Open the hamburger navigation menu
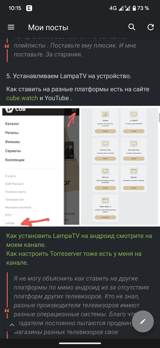 [x=11, y=27]
